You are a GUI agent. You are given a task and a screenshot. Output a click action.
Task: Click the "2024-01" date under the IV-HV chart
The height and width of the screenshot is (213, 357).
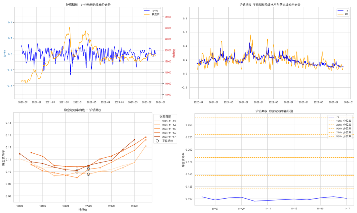click(x=161, y=103)
